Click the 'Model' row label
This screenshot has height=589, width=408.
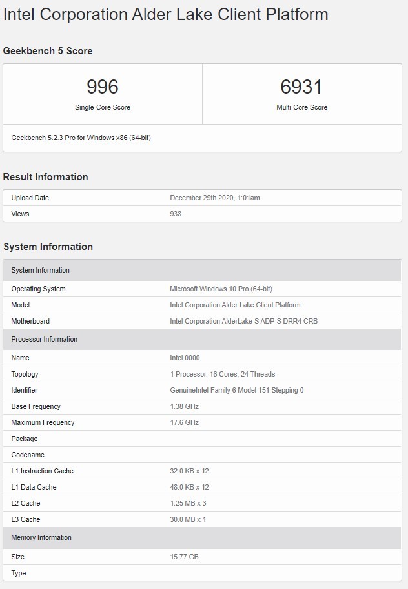[20, 305]
